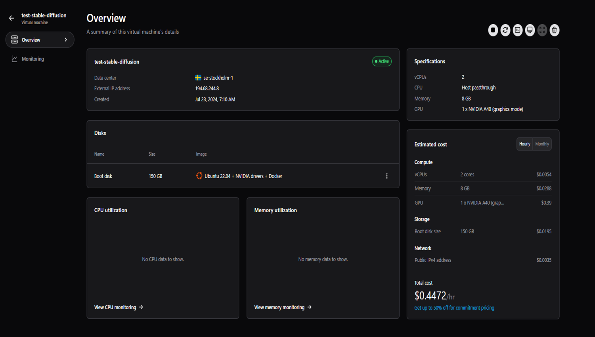Open the Monitoring sidebar item

(x=33, y=59)
